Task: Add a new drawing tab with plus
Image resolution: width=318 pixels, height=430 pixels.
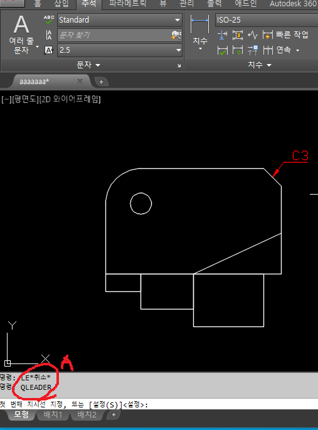Action: click(101, 82)
